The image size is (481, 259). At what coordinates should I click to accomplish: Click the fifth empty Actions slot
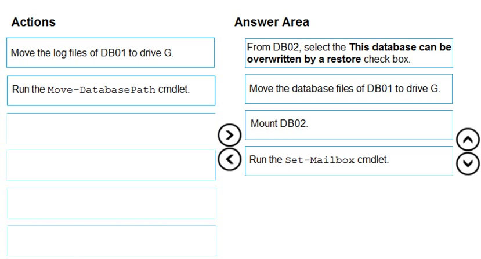coord(111,203)
